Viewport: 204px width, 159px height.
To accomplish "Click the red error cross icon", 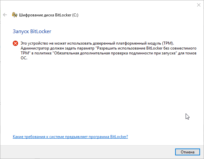I will (x=15, y=43).
